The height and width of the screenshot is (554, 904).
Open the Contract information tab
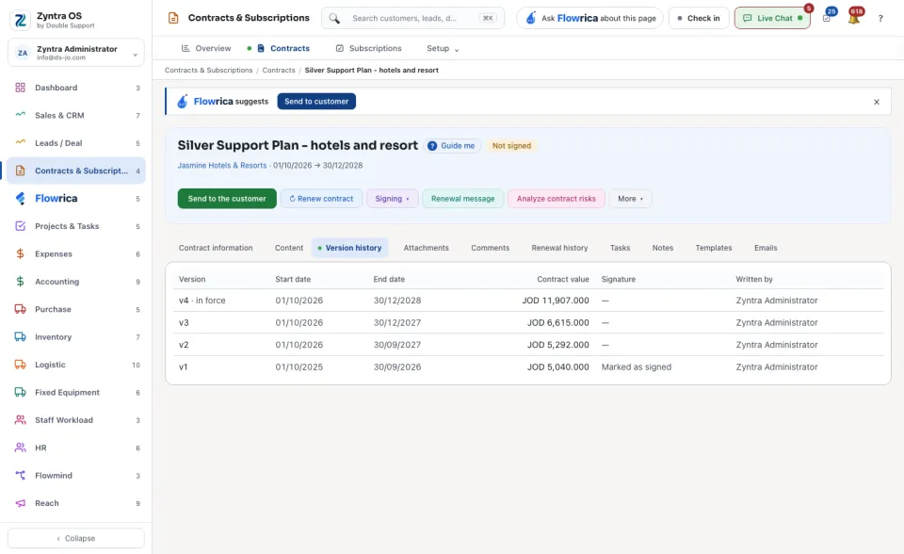point(216,248)
